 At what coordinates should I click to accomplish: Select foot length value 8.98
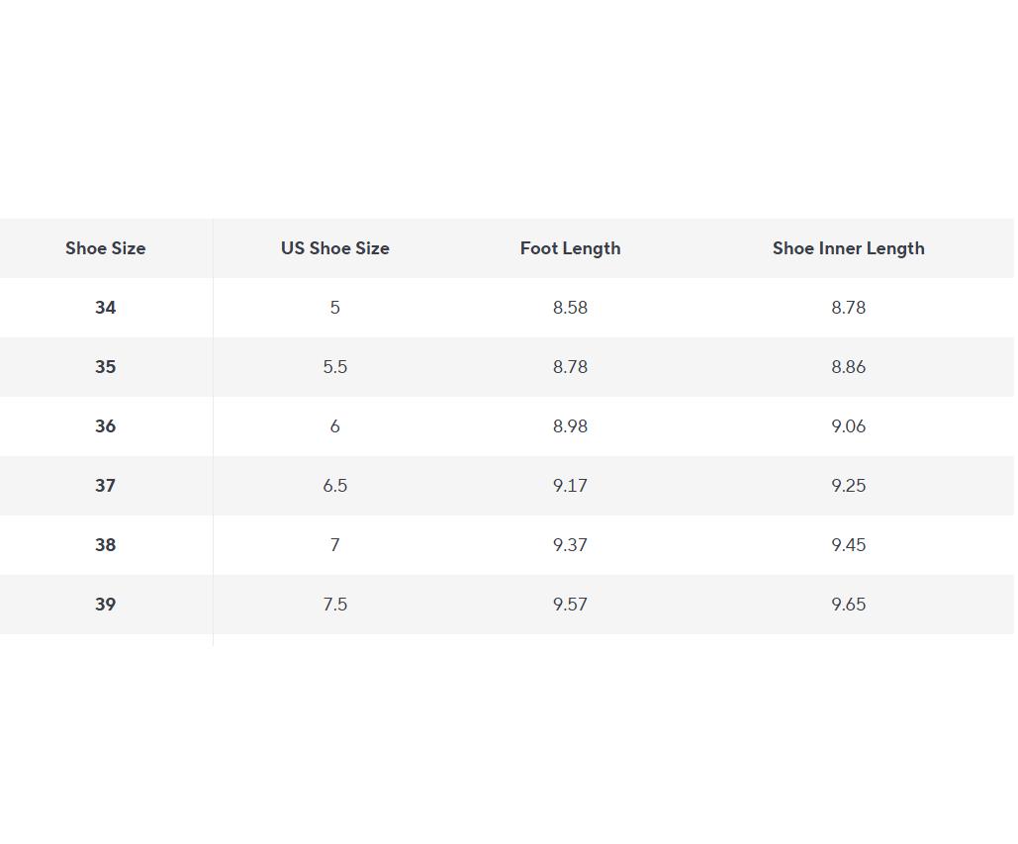570,426
